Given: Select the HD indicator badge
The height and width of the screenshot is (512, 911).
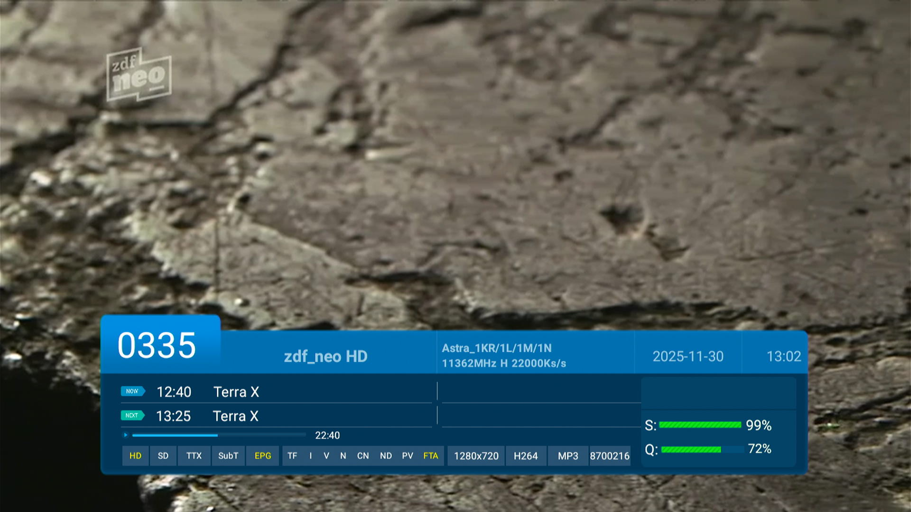Looking at the screenshot, I should pos(135,456).
